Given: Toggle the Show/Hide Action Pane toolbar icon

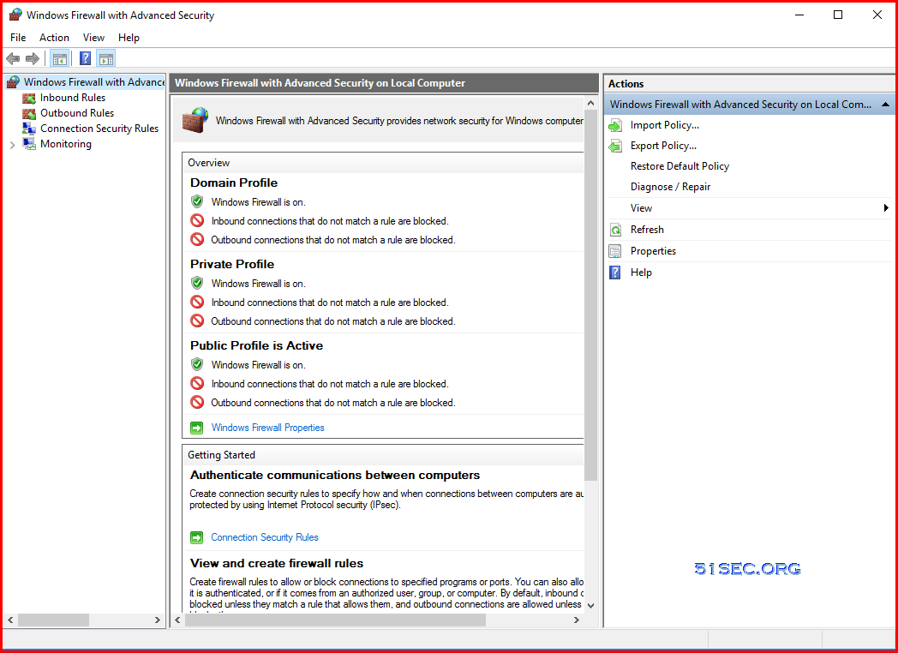Looking at the screenshot, I should (106, 58).
